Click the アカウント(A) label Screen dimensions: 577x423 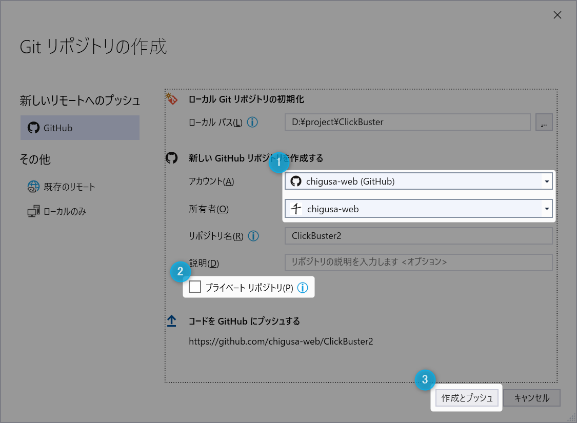pos(211,182)
